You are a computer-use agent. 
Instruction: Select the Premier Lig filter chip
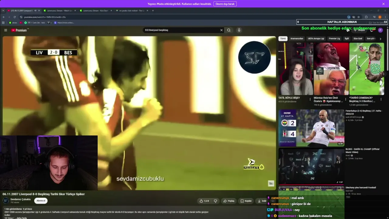click(334, 39)
